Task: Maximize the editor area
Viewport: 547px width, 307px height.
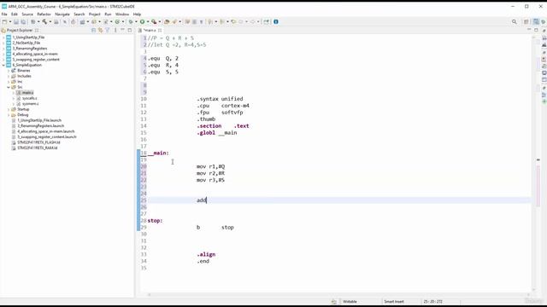Action: (x=536, y=31)
